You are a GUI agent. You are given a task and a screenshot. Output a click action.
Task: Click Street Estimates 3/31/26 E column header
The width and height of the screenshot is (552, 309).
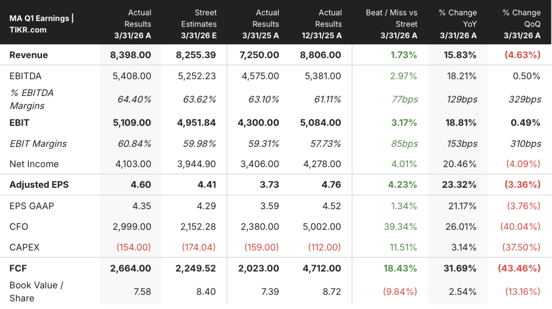click(x=198, y=24)
